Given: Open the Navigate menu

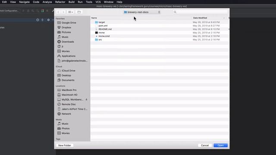Looking at the screenshot, I should (24, 2).
